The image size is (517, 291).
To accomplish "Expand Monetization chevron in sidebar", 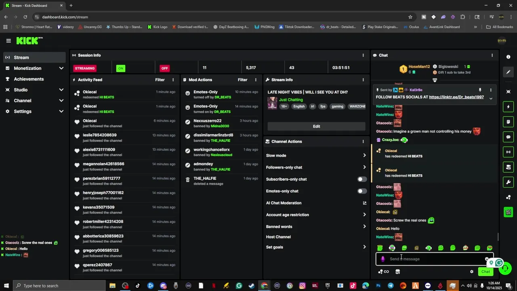I will click(x=61, y=68).
